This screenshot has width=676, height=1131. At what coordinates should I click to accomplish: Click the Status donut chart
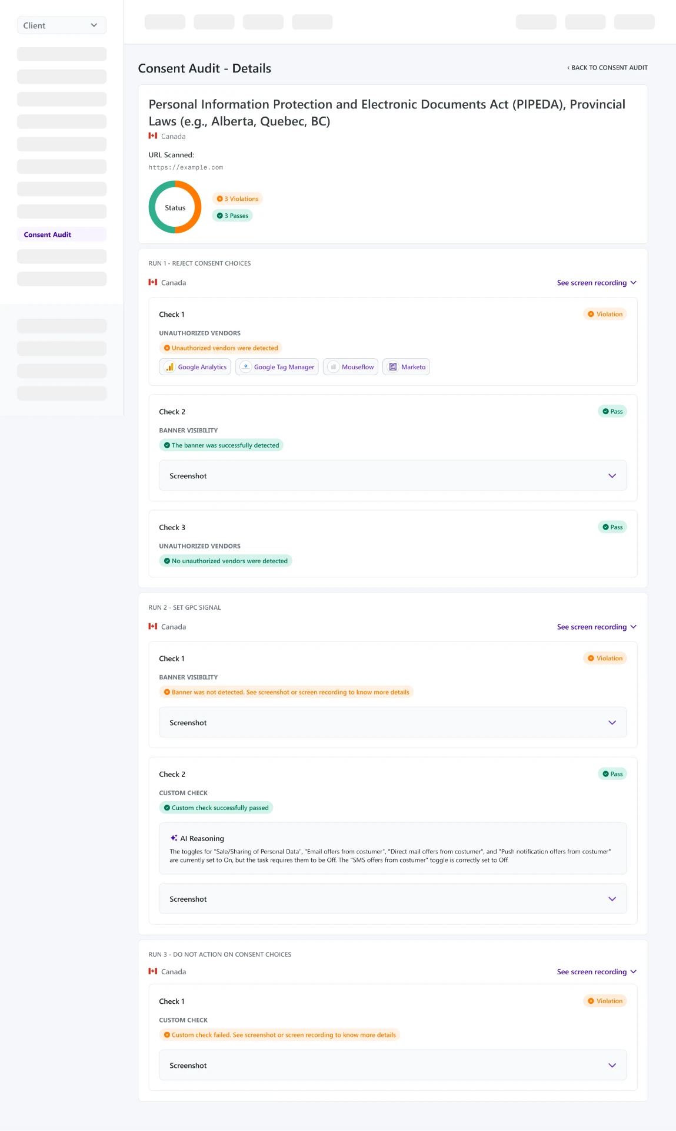coord(175,207)
